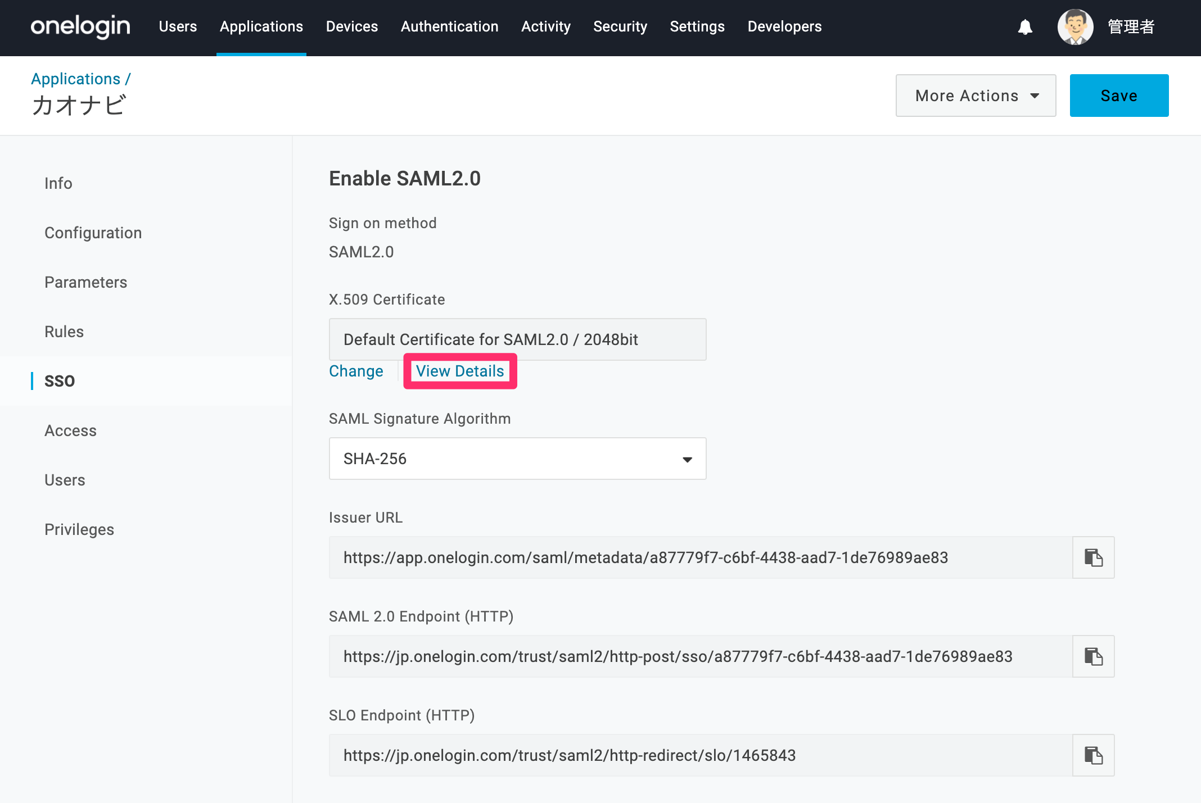Image resolution: width=1201 pixels, height=803 pixels.
Task: Click the administrator avatar picture
Action: (1075, 26)
